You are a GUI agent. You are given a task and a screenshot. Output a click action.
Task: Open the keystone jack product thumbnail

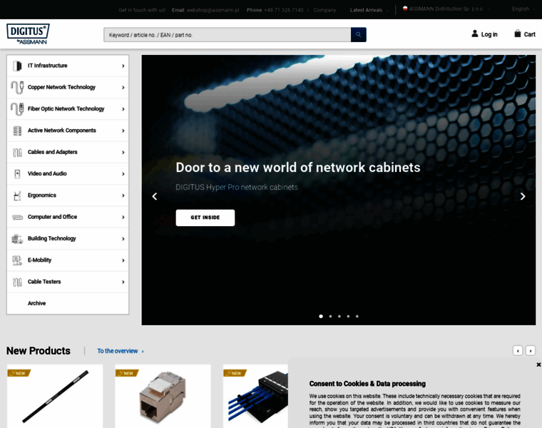point(163,396)
